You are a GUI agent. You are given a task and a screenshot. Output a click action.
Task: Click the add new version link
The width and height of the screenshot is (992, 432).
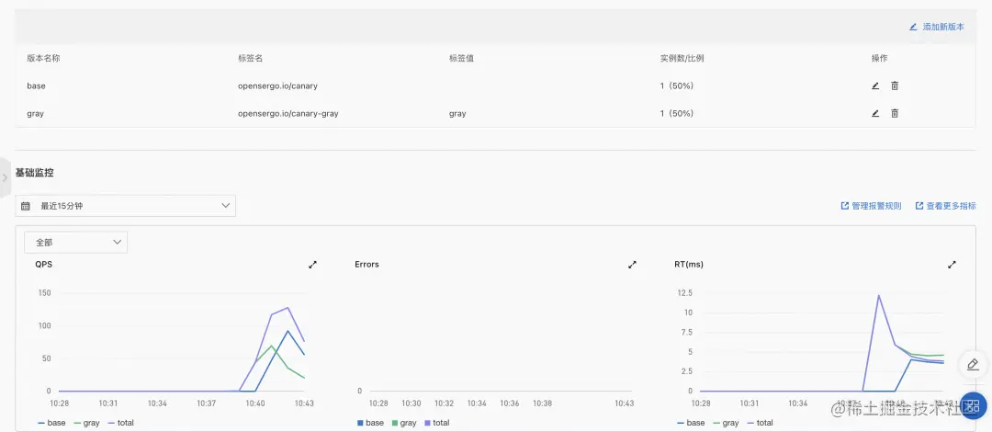(x=937, y=28)
